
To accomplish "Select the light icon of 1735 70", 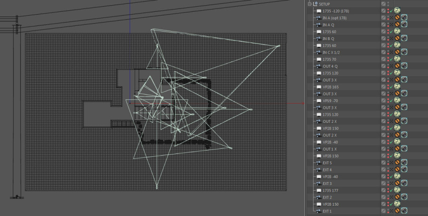I will 318,59.
